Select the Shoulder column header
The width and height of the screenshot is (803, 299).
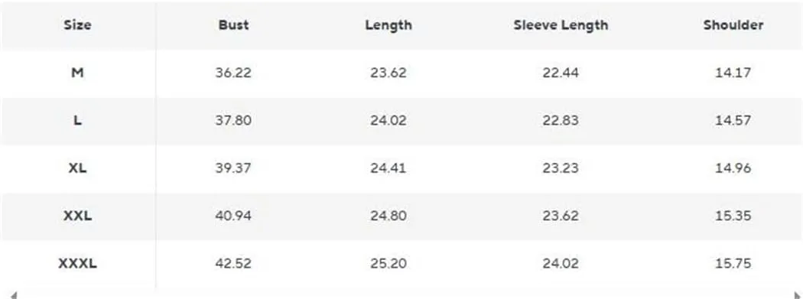[x=733, y=24]
